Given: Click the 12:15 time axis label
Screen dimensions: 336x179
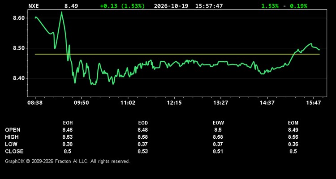Looking at the screenshot, I should pyautogui.click(x=174, y=103).
